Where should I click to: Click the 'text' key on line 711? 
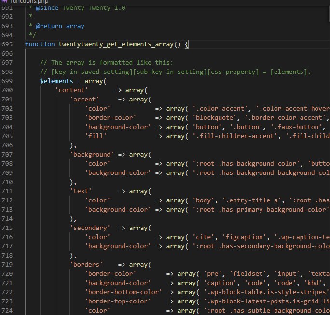tap(81, 191)
